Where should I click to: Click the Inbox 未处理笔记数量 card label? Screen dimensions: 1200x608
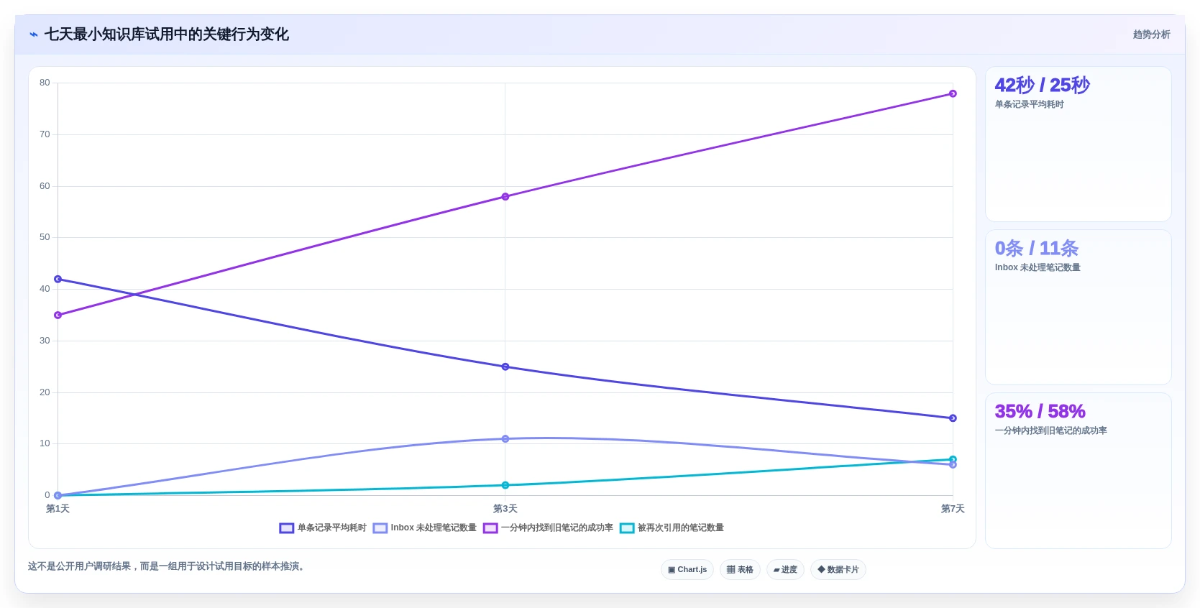pyautogui.click(x=1038, y=267)
